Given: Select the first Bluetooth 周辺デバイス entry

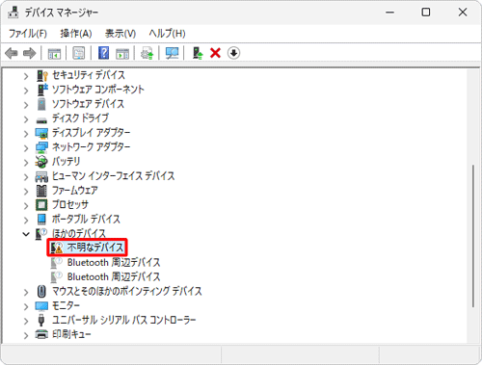Looking at the screenshot, I should click(x=114, y=262).
